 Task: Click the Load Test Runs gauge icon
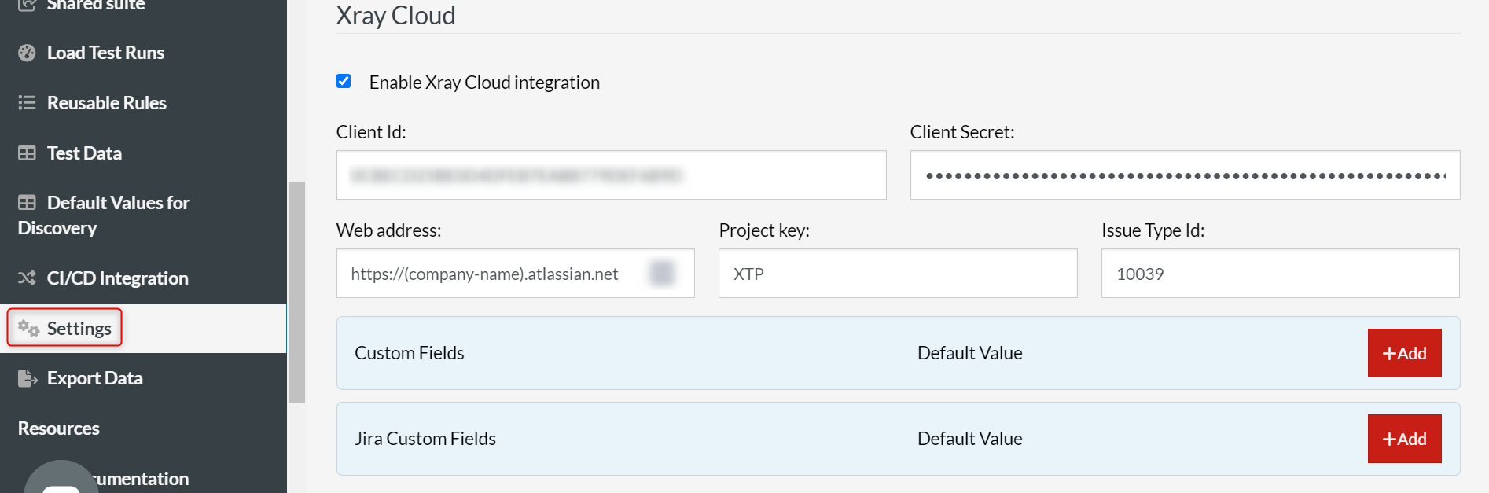pyautogui.click(x=27, y=53)
